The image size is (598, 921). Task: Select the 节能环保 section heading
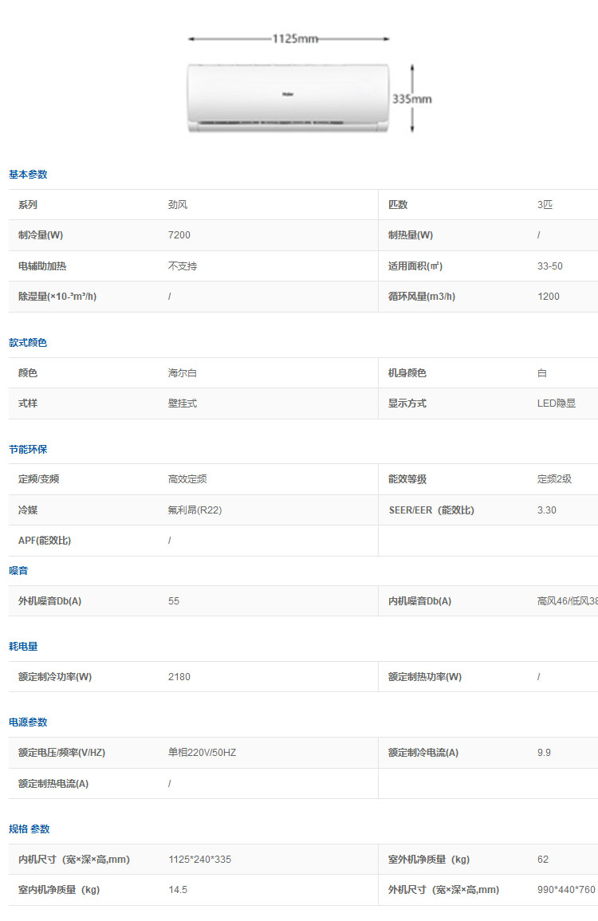click(28, 450)
